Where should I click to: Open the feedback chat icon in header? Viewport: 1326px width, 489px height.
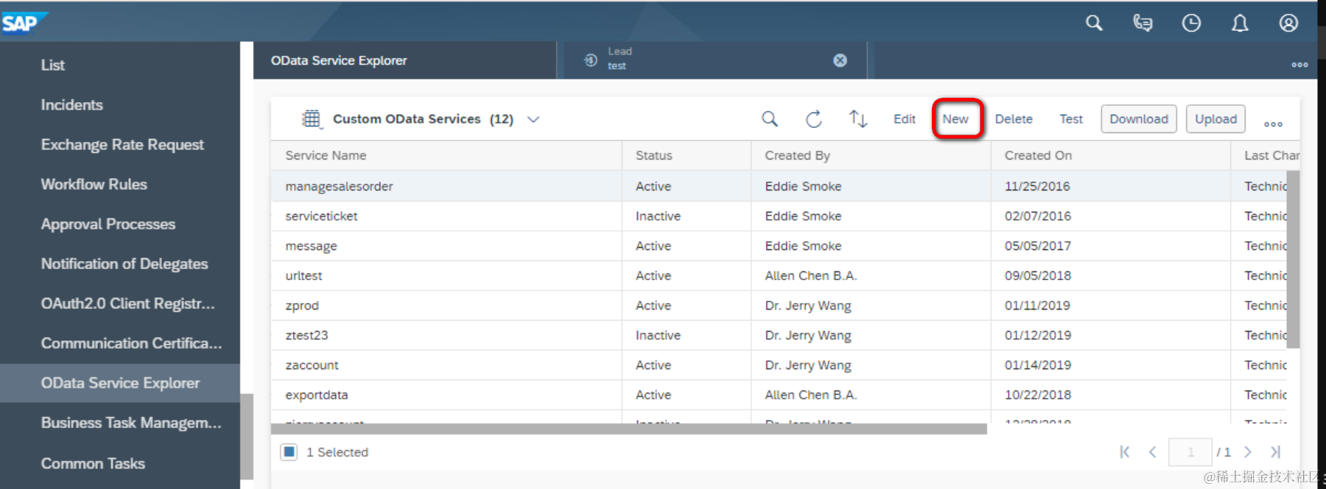[x=1143, y=23]
